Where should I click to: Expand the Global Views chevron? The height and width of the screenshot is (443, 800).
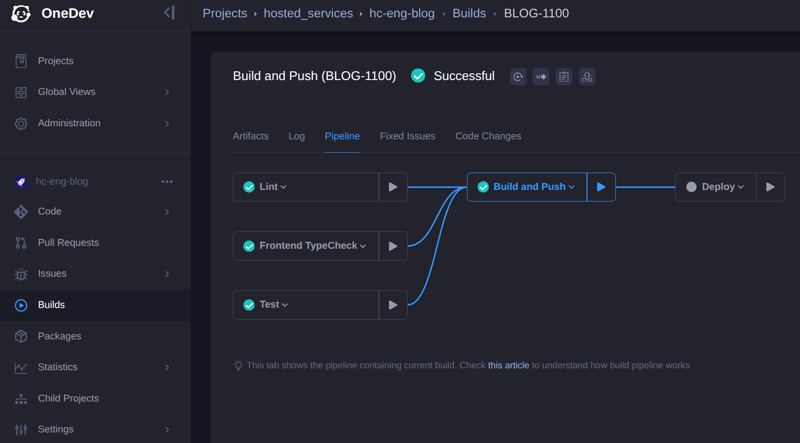point(167,92)
